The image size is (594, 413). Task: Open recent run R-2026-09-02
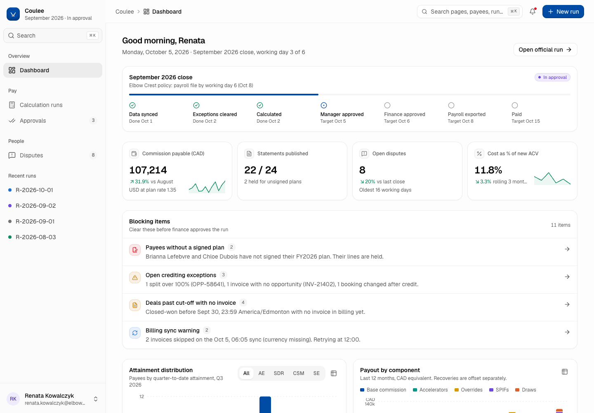53,206
